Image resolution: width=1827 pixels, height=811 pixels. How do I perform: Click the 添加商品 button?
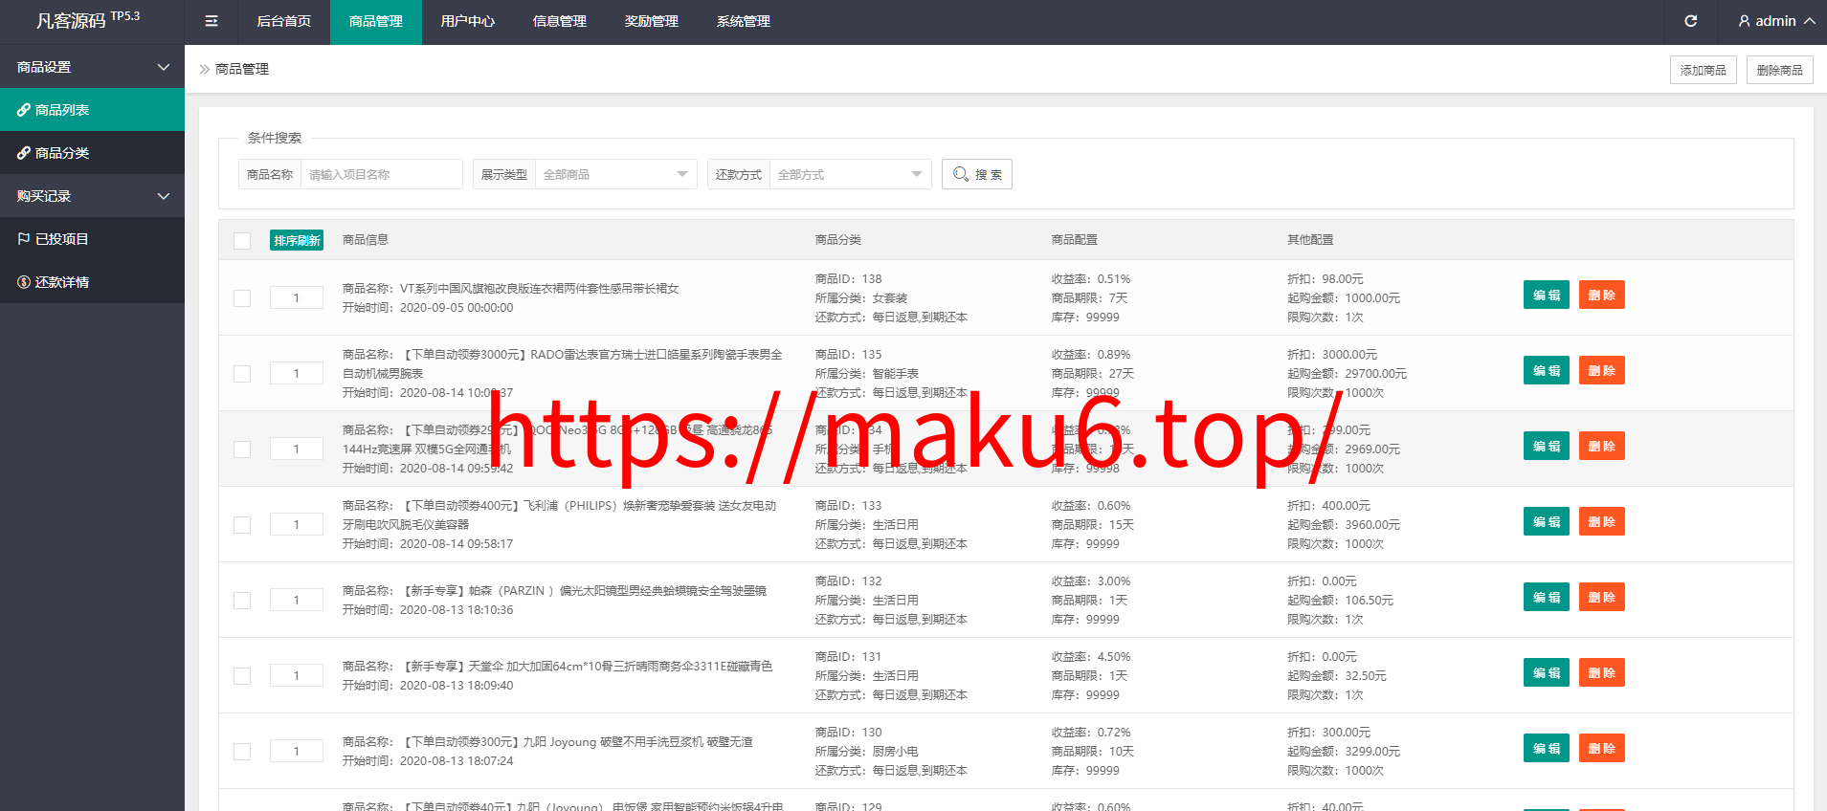1704,70
